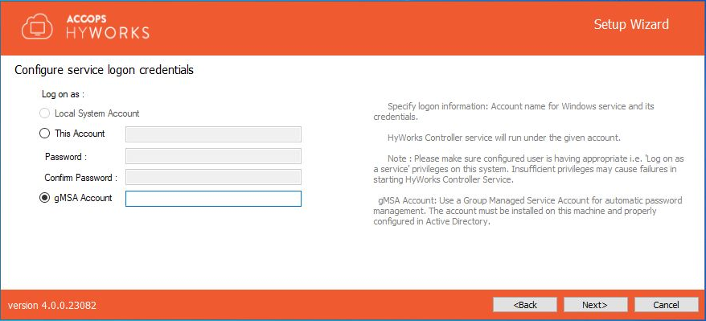
Task: Select the Local System Account radio button
Action: (x=44, y=113)
